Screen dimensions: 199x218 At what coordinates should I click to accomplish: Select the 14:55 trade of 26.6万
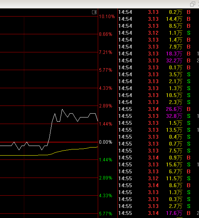tap(159, 109)
